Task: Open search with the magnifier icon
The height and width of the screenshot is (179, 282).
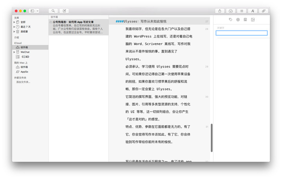Action: (53, 11)
